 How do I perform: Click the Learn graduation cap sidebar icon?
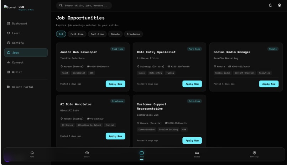click(9, 33)
